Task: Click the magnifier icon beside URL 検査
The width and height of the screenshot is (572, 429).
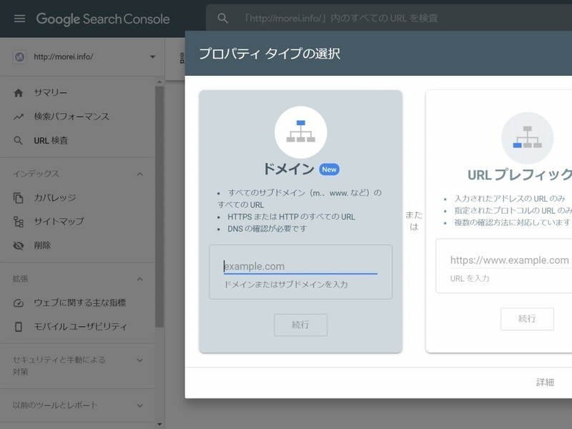Action: tap(19, 141)
